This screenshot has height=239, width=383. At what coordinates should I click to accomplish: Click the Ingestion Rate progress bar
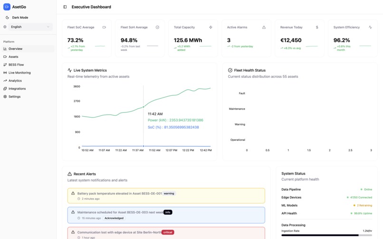click(x=326, y=235)
